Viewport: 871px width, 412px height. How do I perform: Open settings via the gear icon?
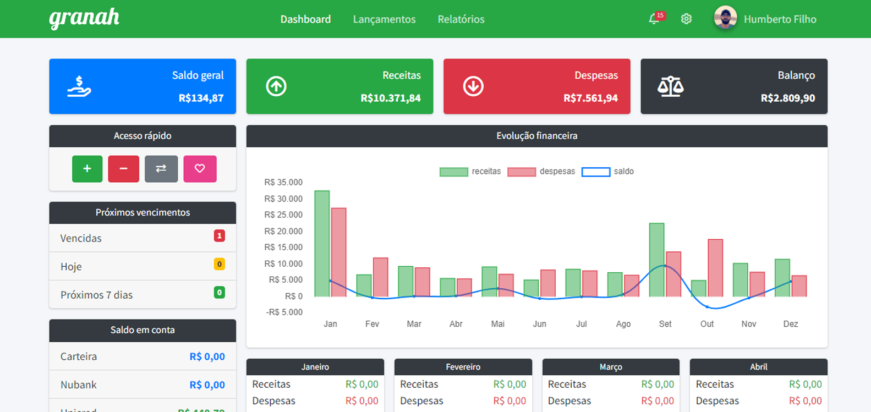[x=686, y=19]
